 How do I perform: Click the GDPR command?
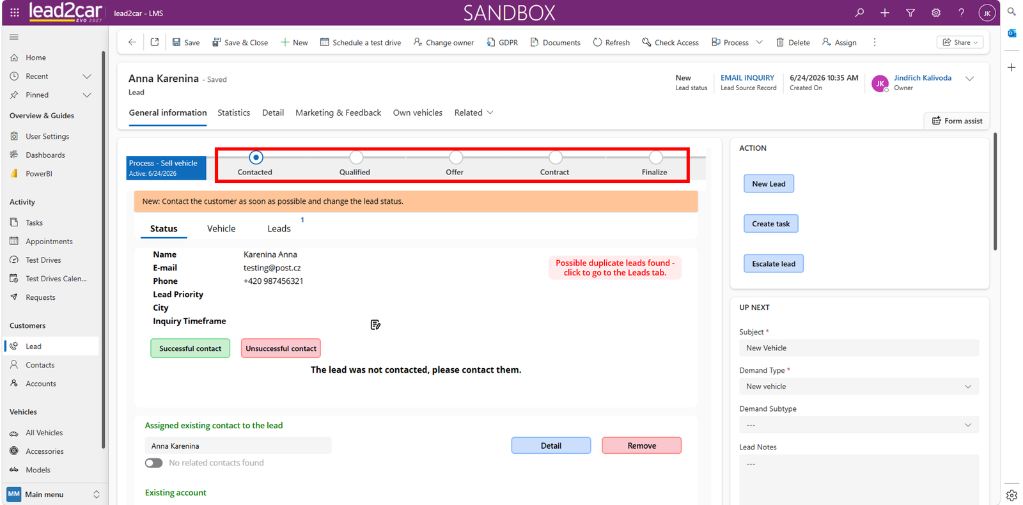point(502,42)
